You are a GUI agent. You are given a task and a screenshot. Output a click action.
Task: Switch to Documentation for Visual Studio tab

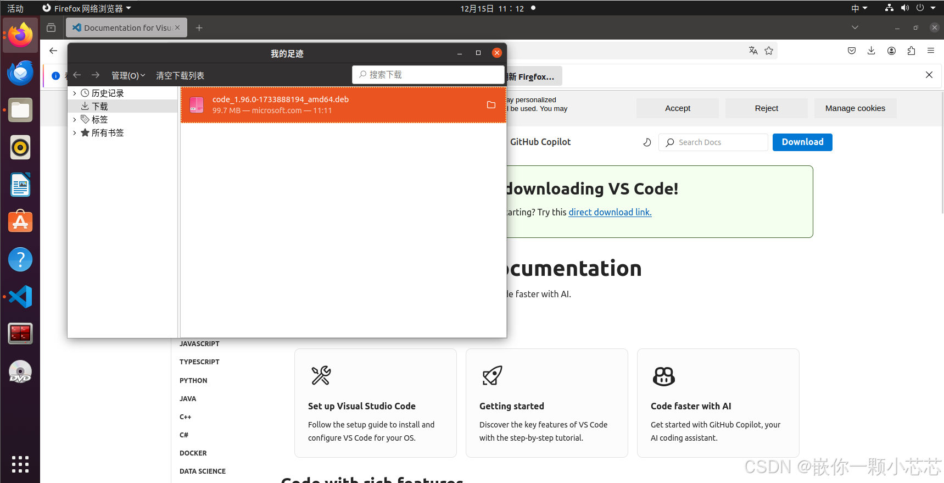click(126, 27)
